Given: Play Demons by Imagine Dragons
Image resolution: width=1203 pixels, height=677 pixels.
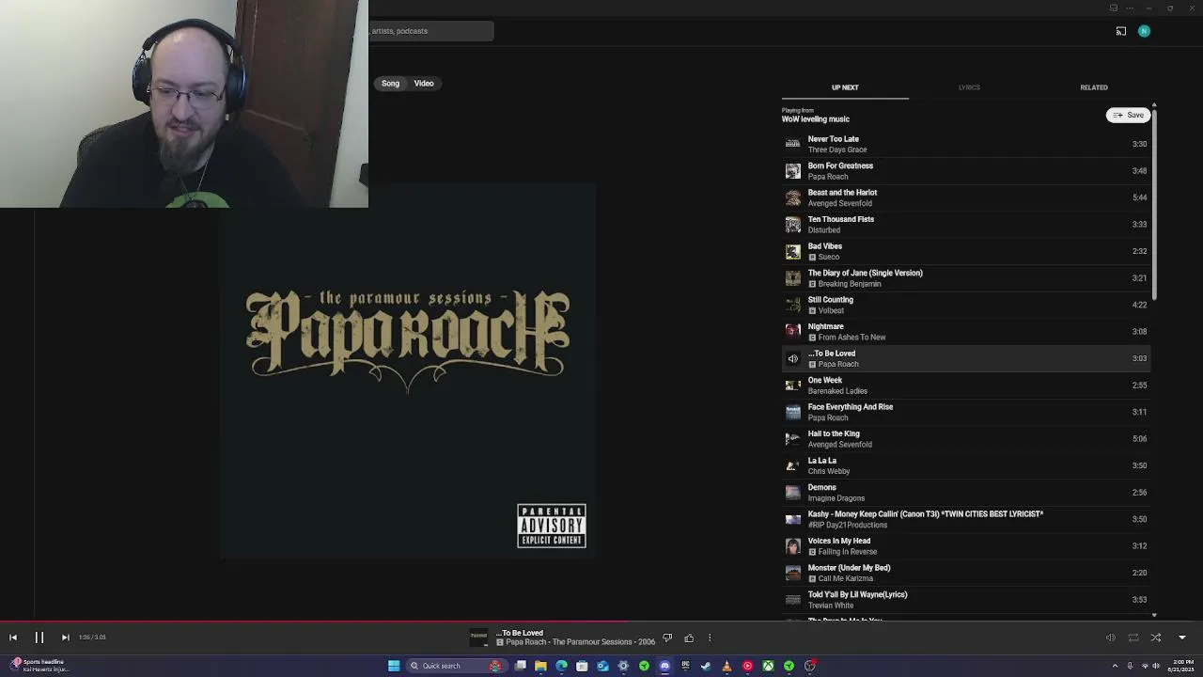Looking at the screenshot, I should pos(965,493).
